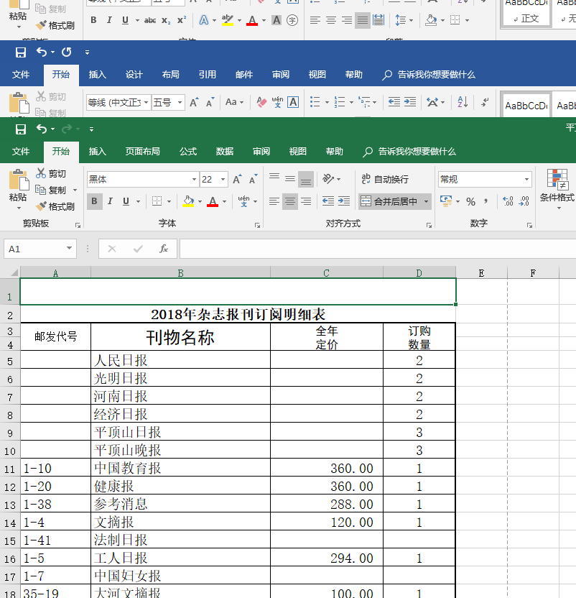Toggle bold in the Excel ribbon
Screen dimensions: 576x598
(x=94, y=201)
